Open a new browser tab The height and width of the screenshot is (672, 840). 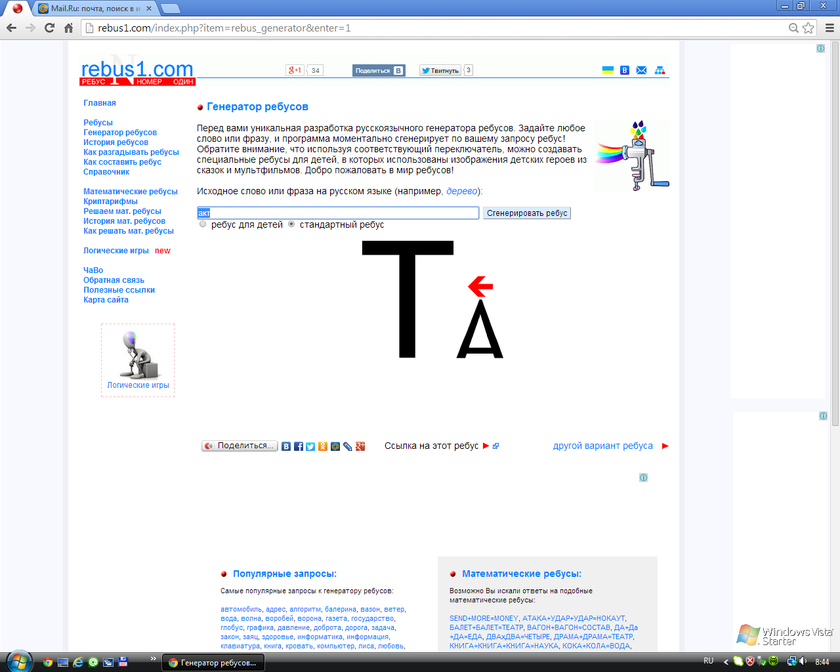pyautogui.click(x=170, y=9)
